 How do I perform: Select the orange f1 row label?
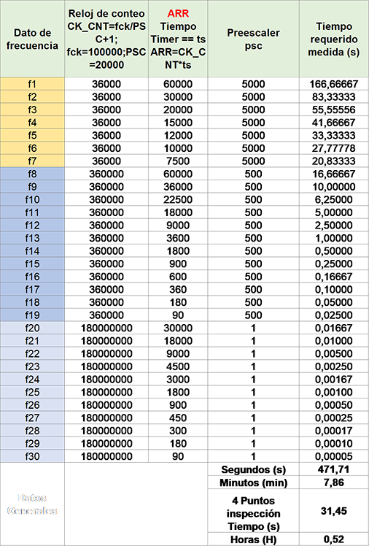tap(32, 84)
